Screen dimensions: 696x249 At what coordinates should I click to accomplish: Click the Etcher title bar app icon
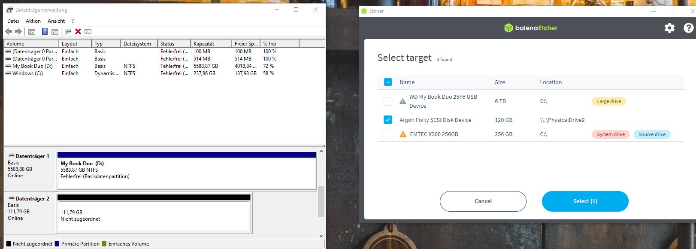[x=364, y=11]
